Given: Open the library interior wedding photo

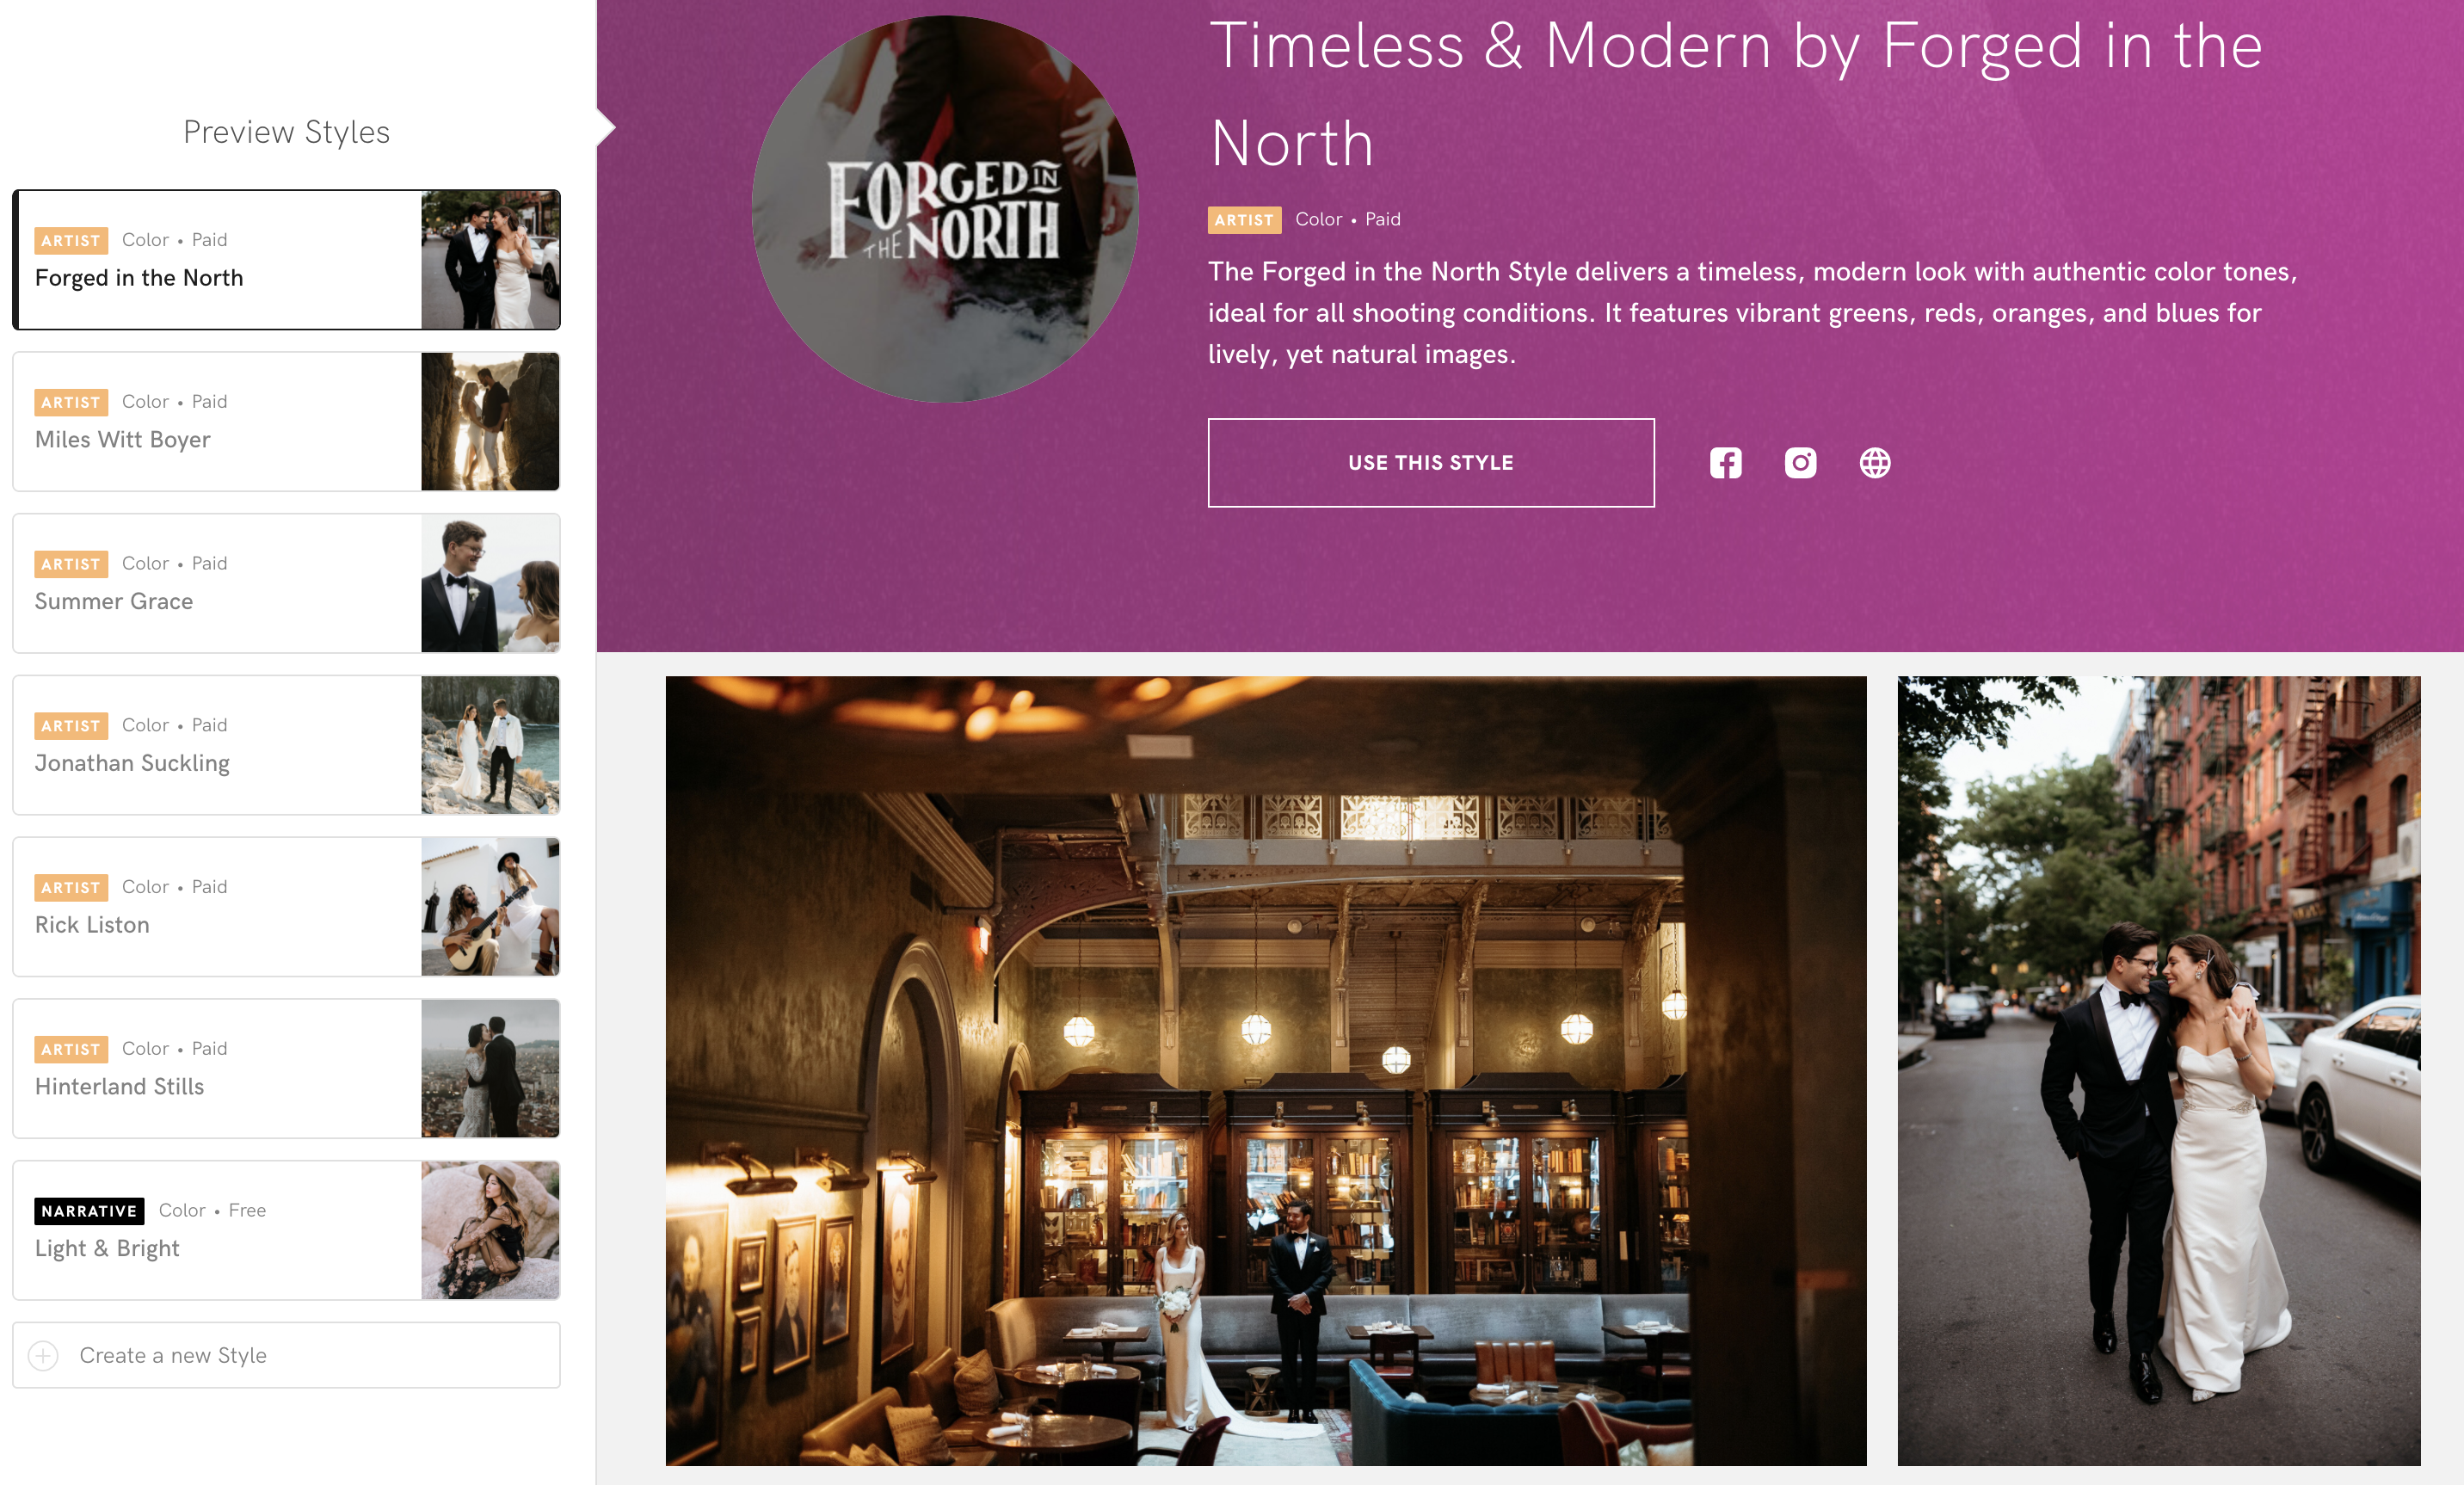Looking at the screenshot, I should point(1266,1071).
